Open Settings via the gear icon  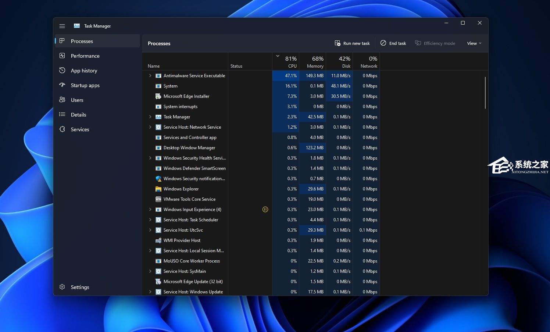pyautogui.click(x=62, y=287)
